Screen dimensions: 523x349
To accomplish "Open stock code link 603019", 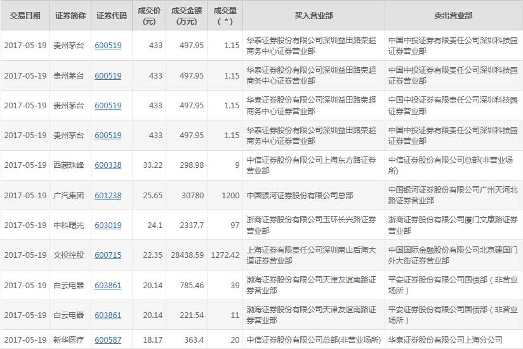I will click(x=108, y=225).
